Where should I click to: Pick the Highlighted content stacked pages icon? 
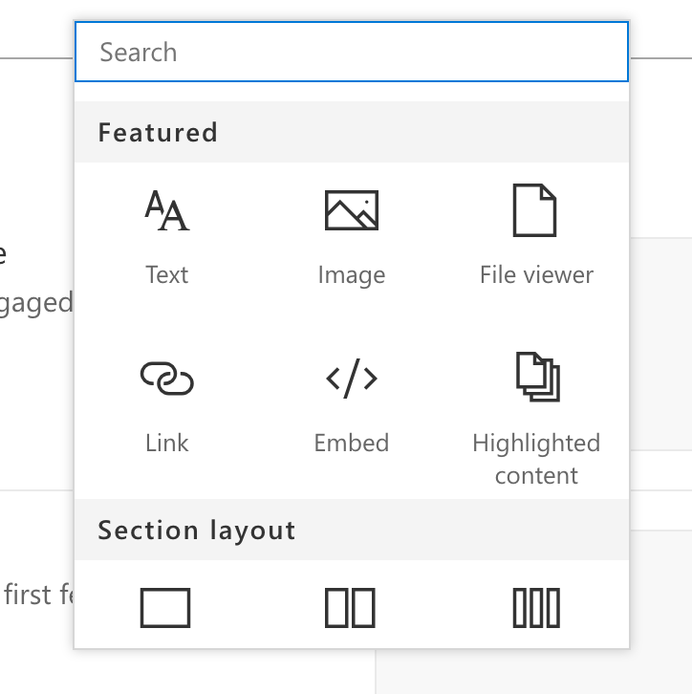537,378
